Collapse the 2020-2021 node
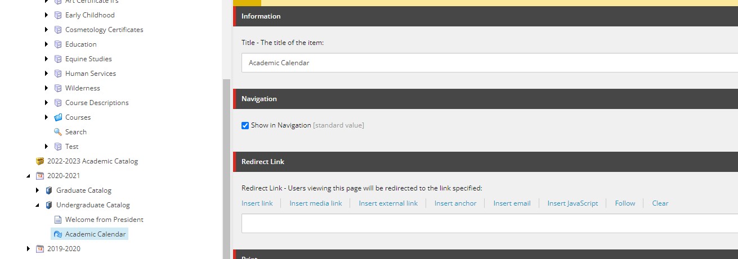Screen dimensions: 738x259 [x=29, y=176]
